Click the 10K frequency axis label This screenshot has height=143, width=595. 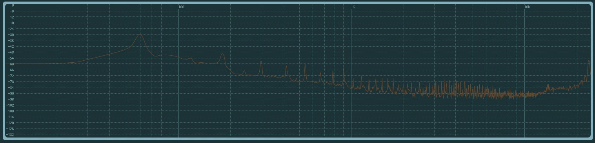coord(528,7)
